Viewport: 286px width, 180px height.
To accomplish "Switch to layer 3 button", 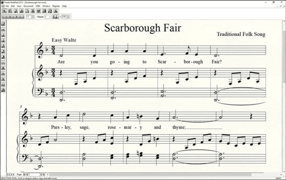I will click(11, 175).
